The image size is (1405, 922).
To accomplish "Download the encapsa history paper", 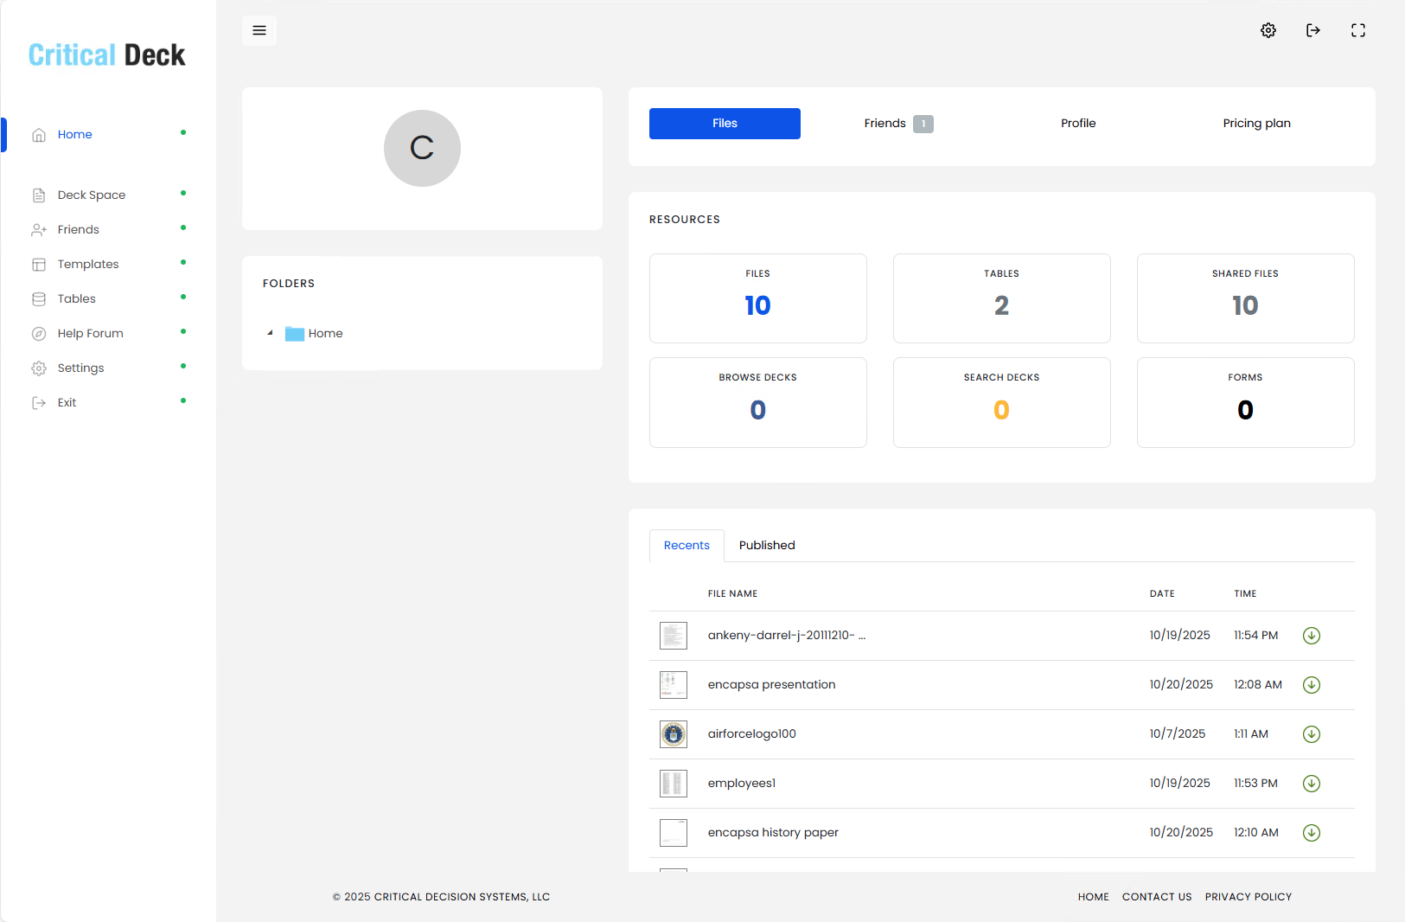I will coord(1312,833).
